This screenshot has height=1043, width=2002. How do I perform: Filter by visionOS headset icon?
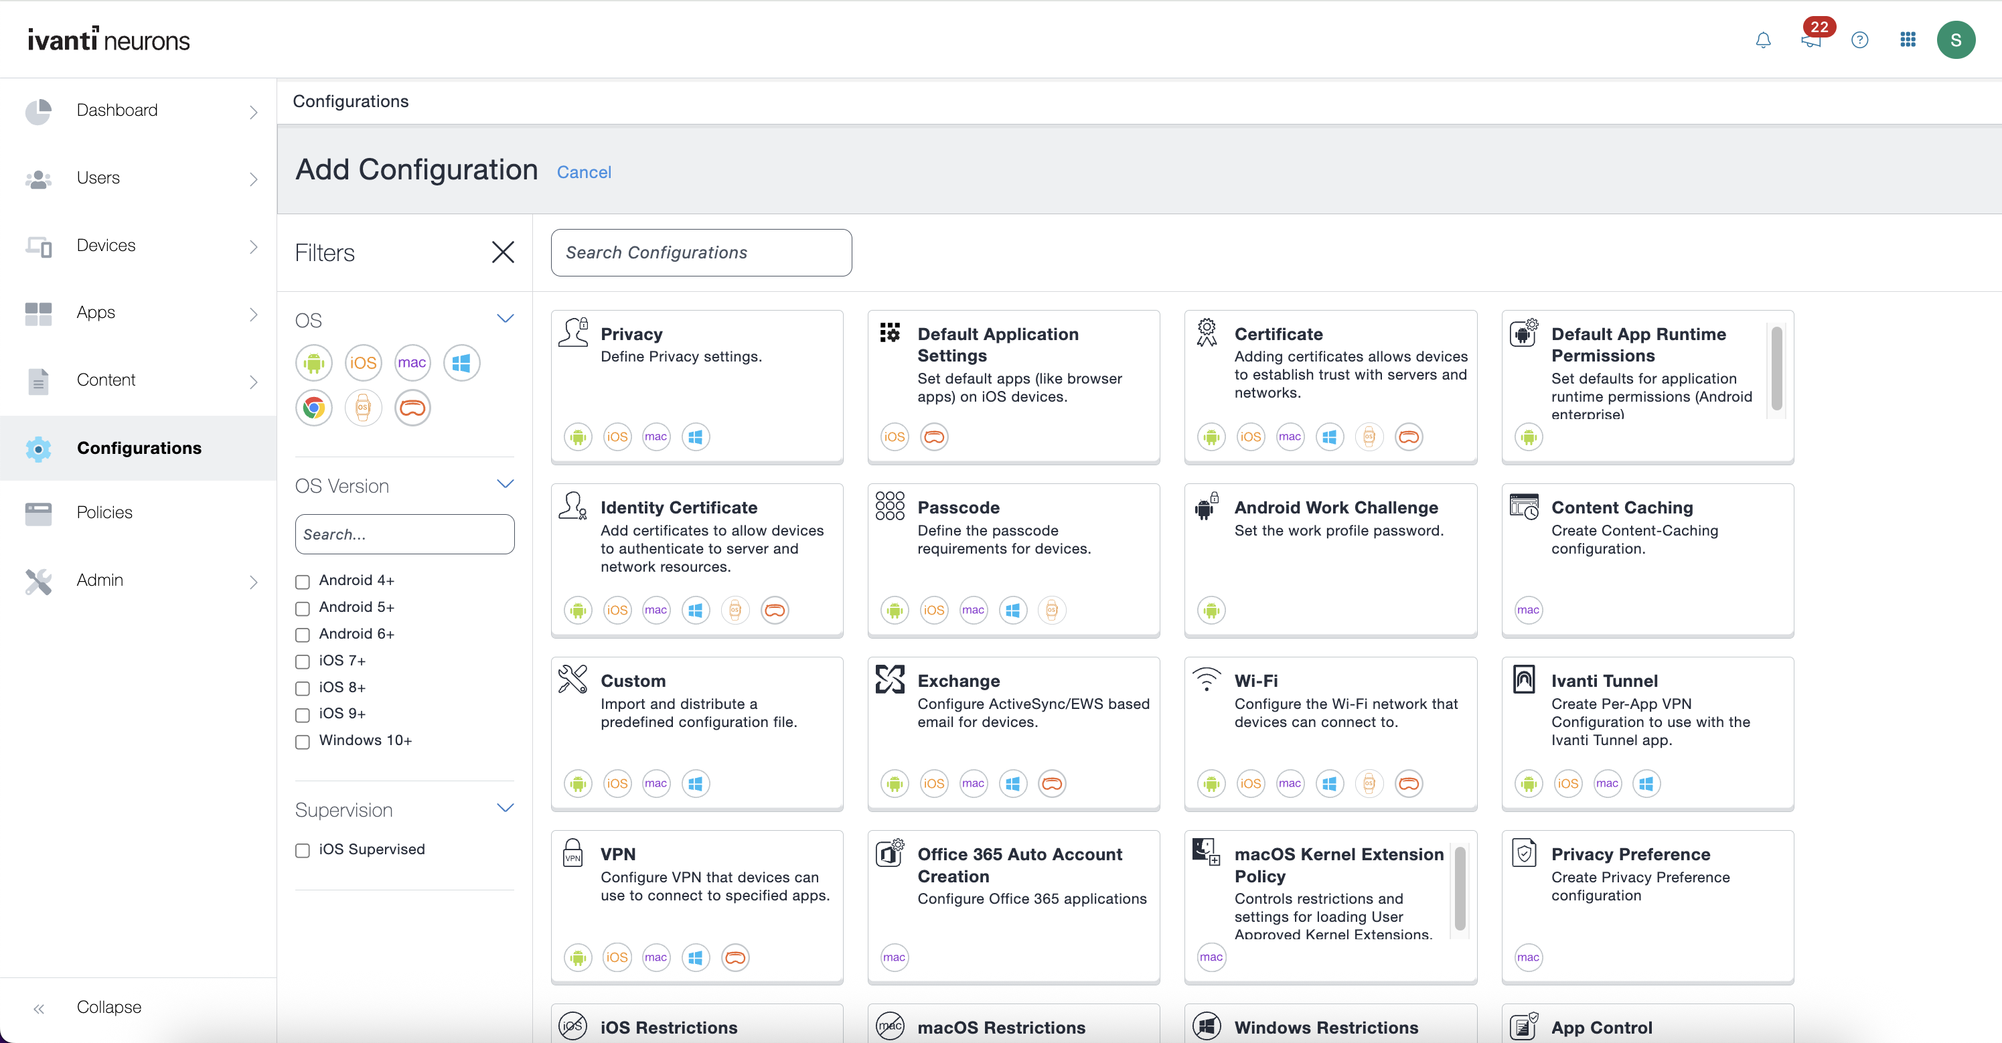[412, 407]
